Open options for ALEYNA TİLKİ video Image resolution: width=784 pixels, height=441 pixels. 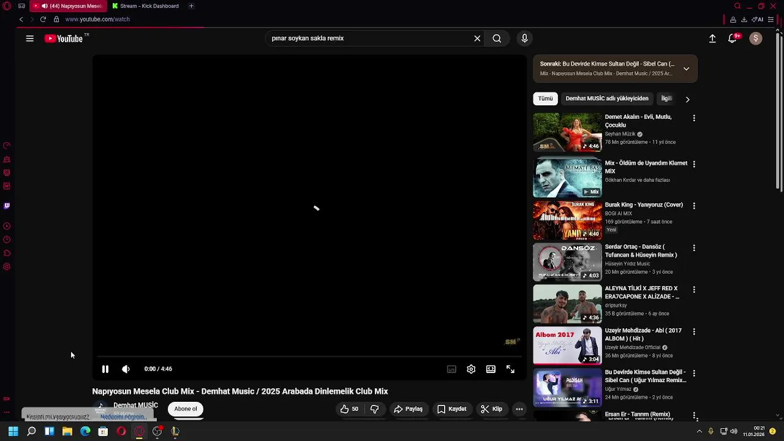pos(694,289)
